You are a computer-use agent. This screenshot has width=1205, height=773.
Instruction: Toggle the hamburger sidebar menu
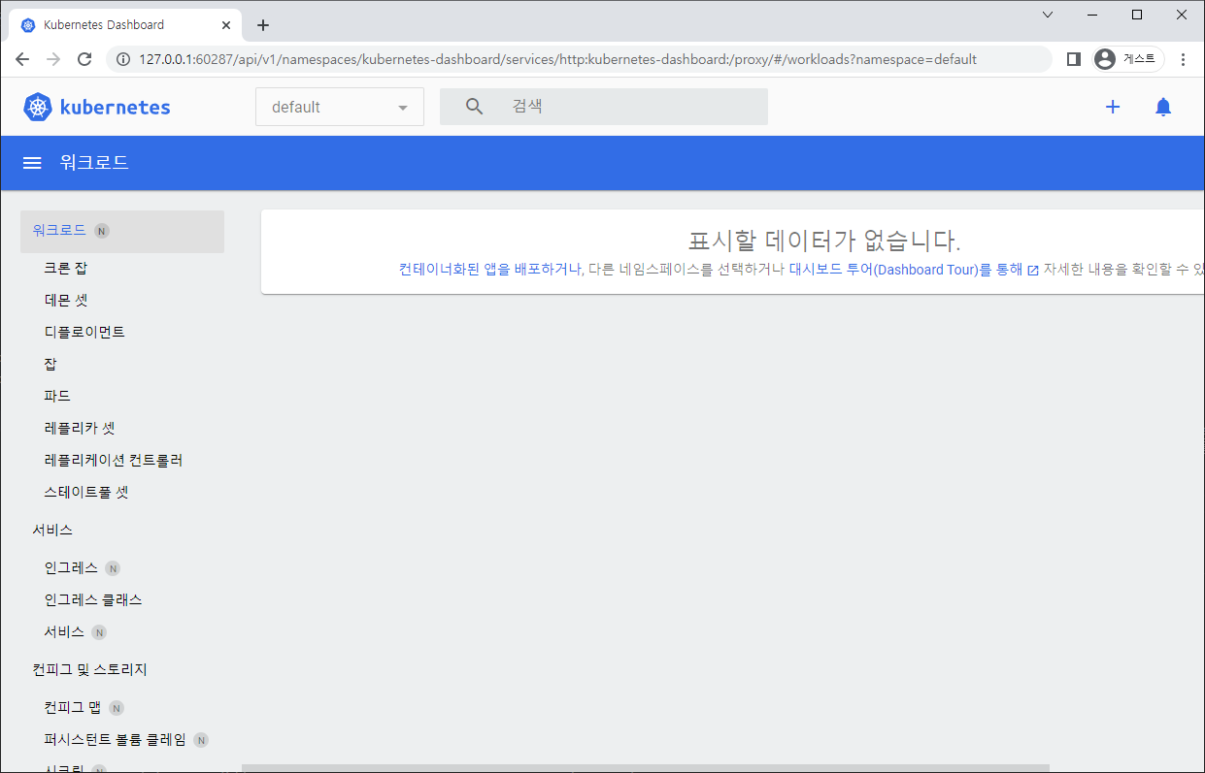pyautogui.click(x=32, y=163)
